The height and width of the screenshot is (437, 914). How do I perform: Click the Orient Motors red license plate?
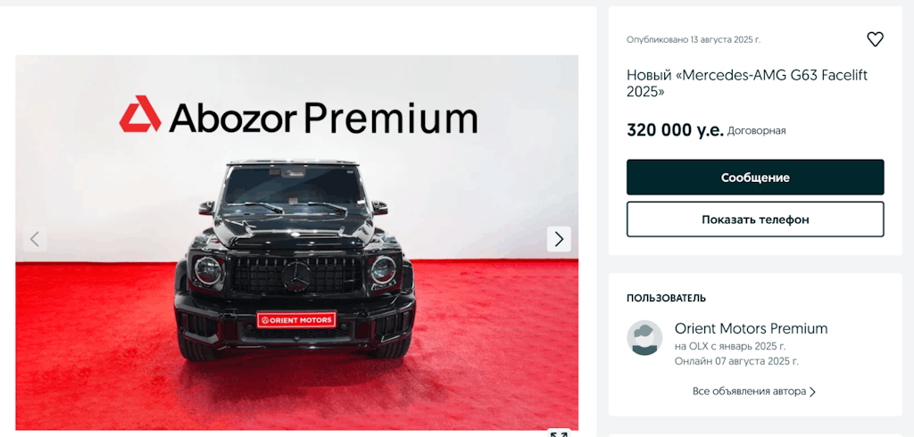click(296, 319)
